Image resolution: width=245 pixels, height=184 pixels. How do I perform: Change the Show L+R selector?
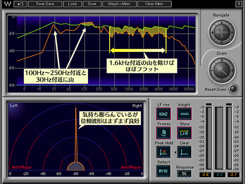[x=184, y=133]
